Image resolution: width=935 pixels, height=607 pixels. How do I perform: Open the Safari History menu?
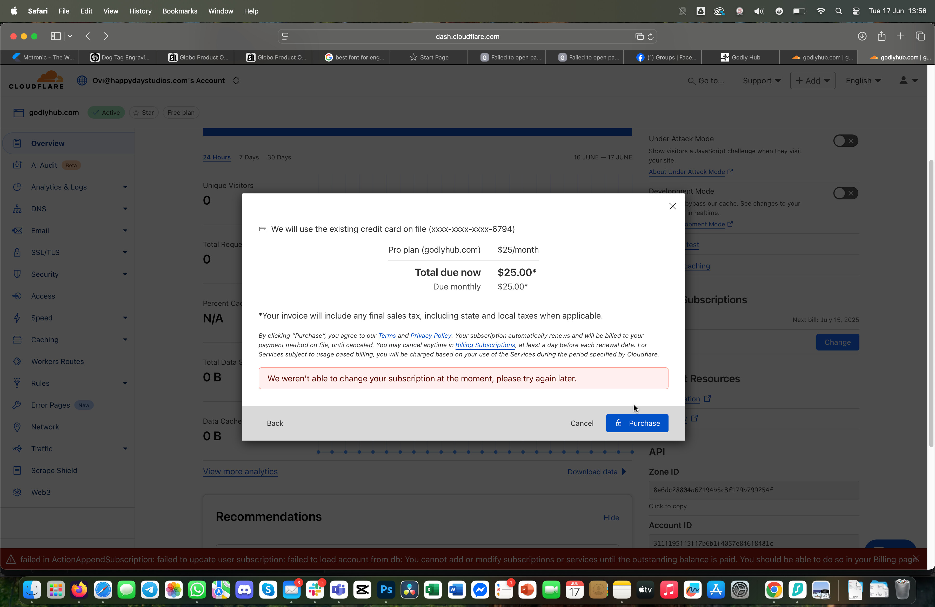point(140,11)
